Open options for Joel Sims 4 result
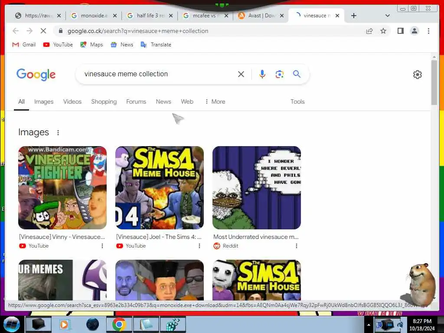444x333 pixels. (x=199, y=246)
